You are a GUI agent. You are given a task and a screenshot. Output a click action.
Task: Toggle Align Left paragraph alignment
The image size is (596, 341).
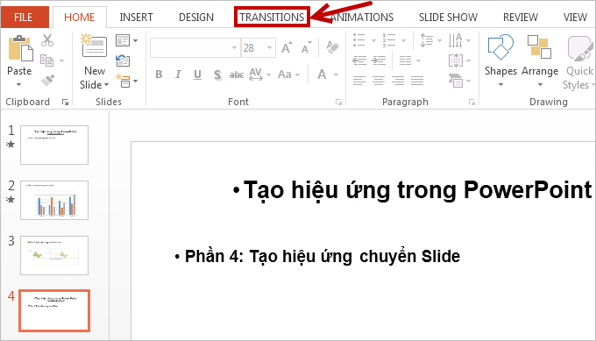(359, 81)
